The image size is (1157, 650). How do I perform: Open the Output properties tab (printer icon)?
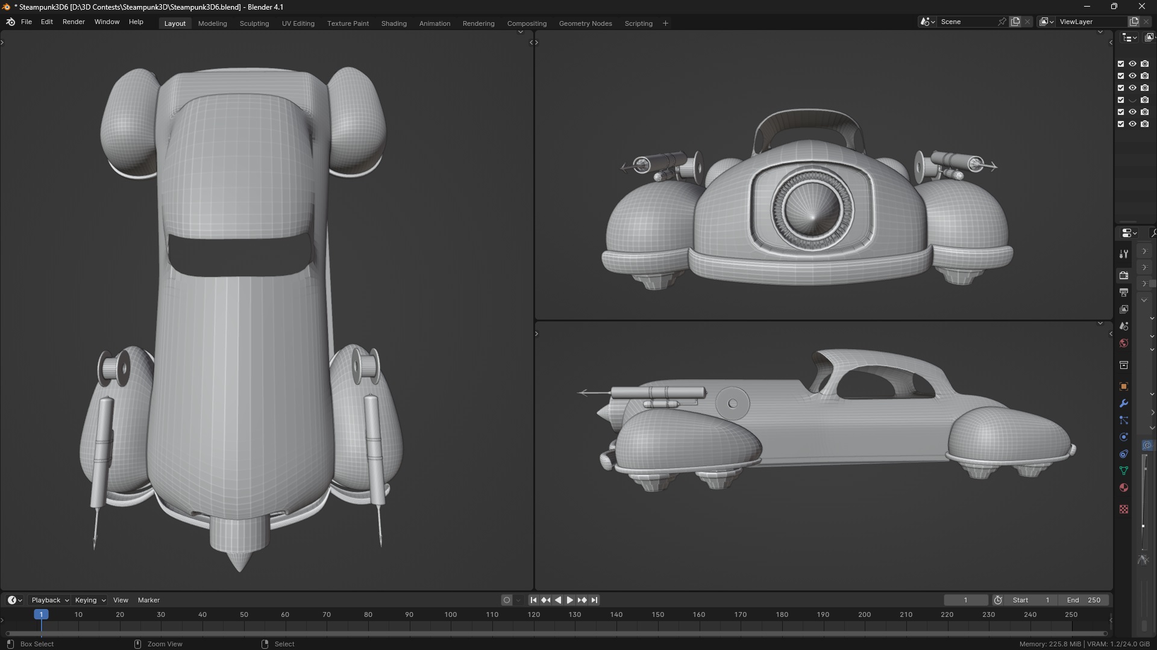[x=1123, y=292]
